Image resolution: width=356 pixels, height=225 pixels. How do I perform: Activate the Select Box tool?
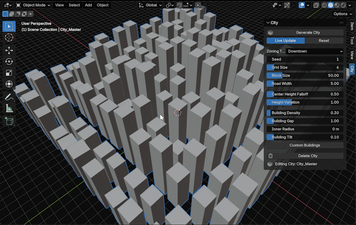9,26
